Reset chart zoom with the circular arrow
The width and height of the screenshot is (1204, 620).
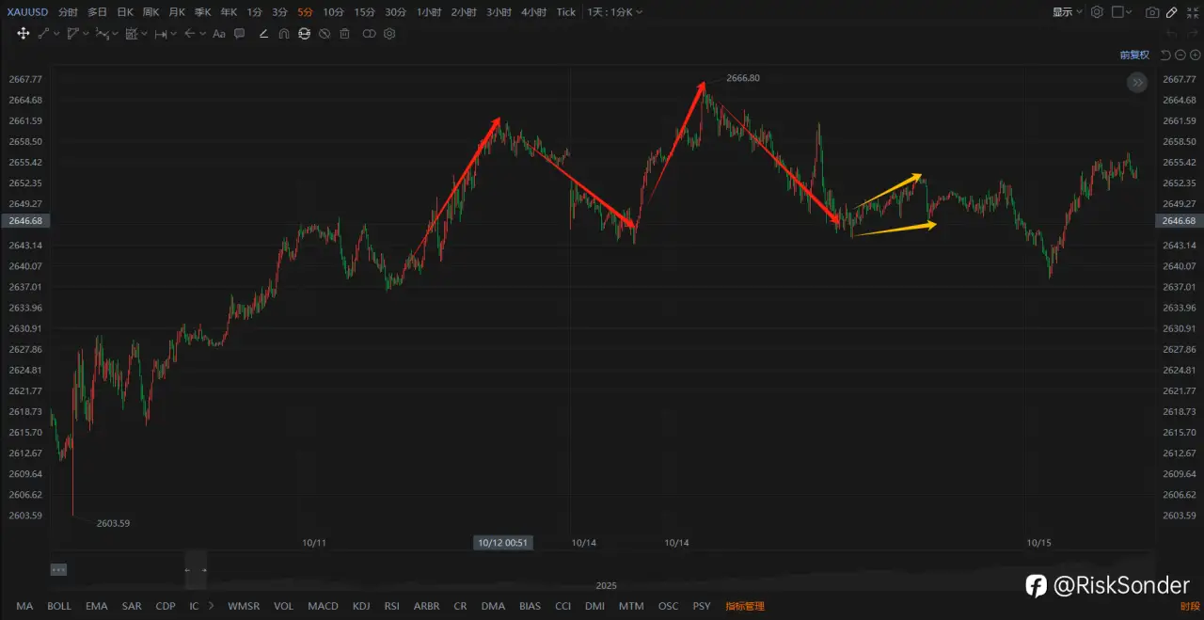pos(1165,55)
